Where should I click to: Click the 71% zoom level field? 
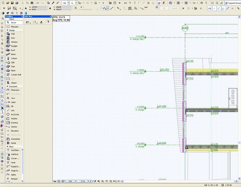pos(82,181)
